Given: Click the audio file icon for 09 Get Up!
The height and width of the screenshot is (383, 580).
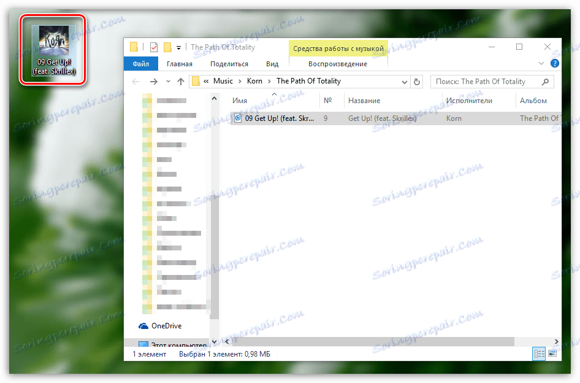Looking at the screenshot, I should click(238, 118).
